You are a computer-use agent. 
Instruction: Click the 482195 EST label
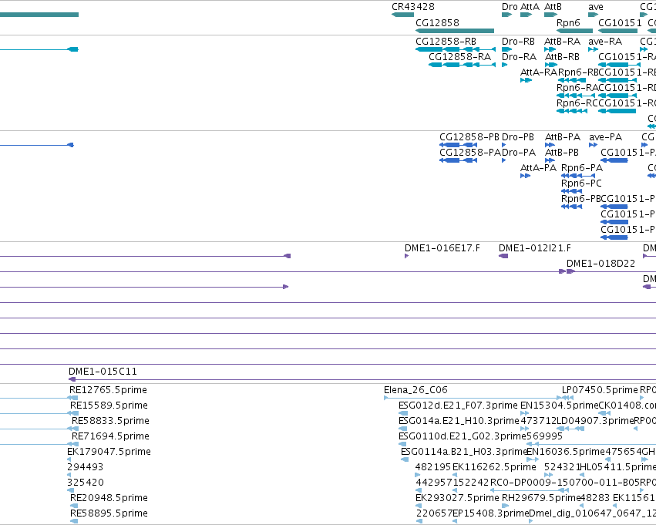pyautogui.click(x=433, y=467)
